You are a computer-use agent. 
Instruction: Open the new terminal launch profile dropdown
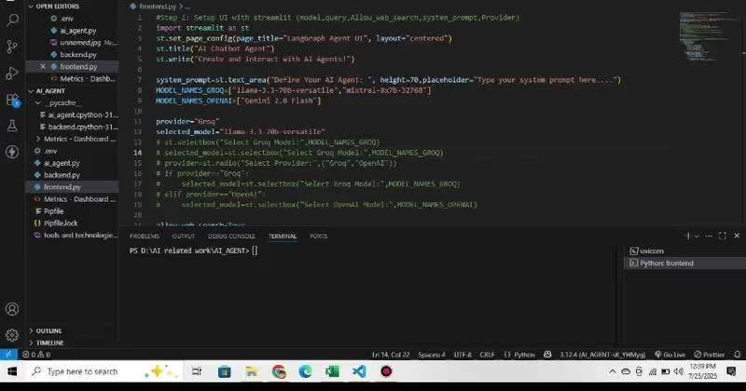coord(697,236)
